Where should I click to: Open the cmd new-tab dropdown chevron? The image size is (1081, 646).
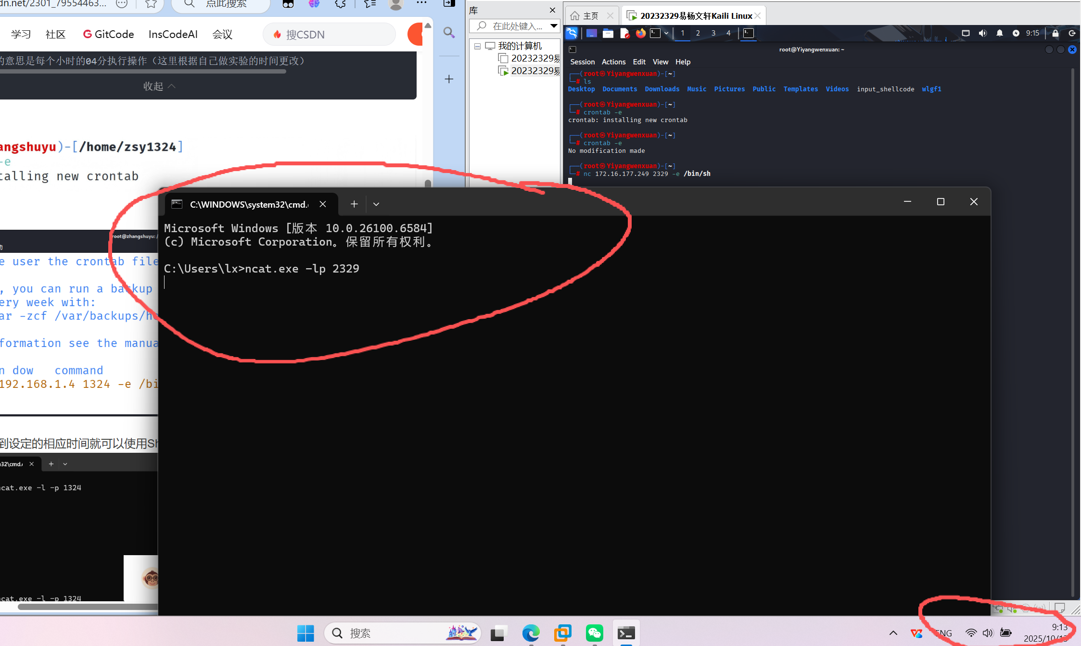pyautogui.click(x=376, y=204)
